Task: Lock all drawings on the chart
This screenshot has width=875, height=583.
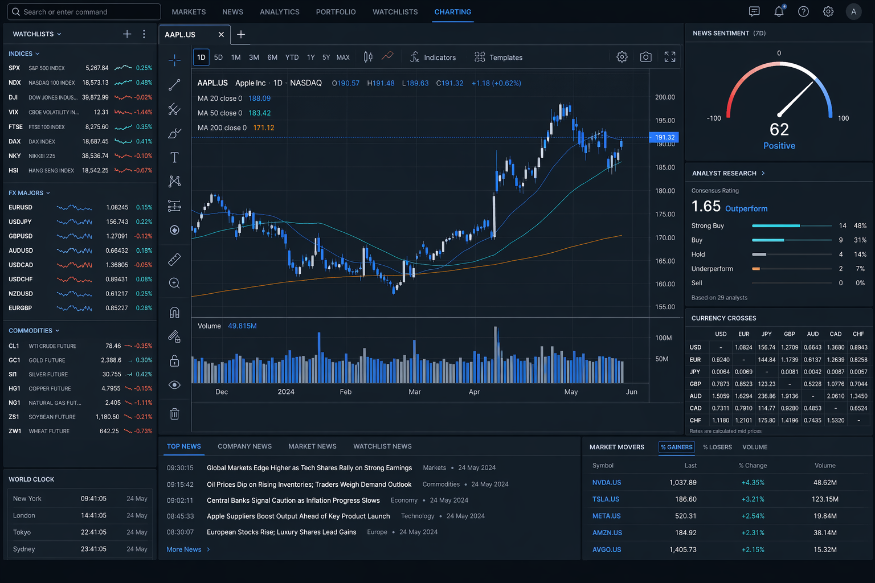Action: click(174, 360)
